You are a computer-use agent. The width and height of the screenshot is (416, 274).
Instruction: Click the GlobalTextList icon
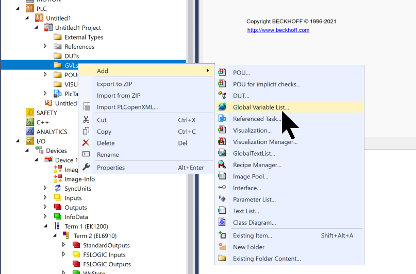pos(222,153)
